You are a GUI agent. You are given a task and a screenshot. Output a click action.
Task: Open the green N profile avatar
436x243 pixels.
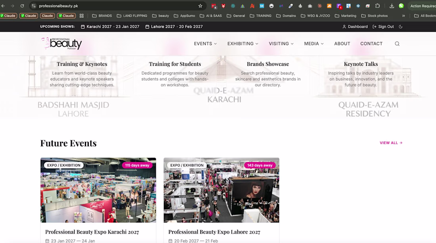401,6
